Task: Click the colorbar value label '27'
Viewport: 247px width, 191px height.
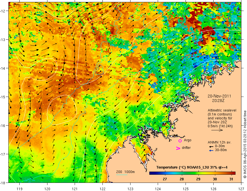Action: [x=165, y=179]
